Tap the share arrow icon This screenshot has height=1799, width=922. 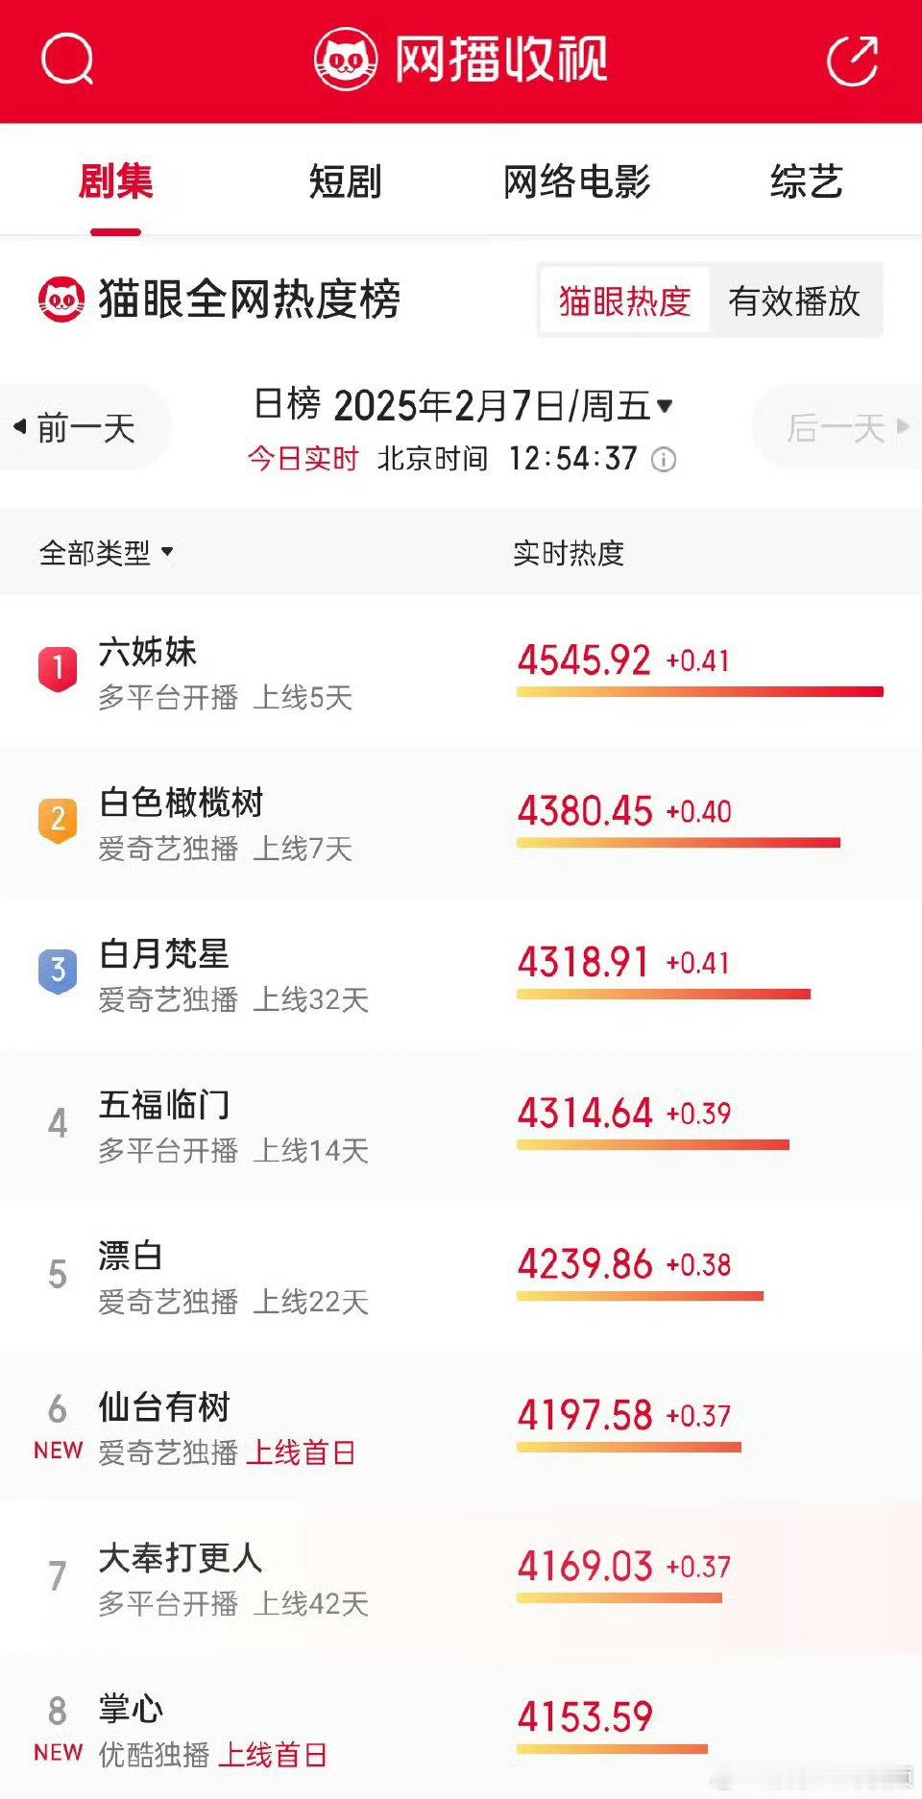coord(852,60)
